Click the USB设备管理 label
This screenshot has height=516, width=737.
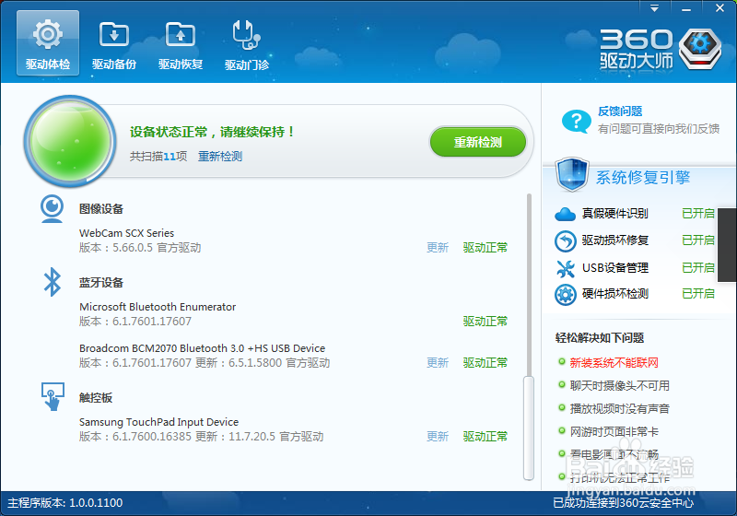pyautogui.click(x=614, y=268)
